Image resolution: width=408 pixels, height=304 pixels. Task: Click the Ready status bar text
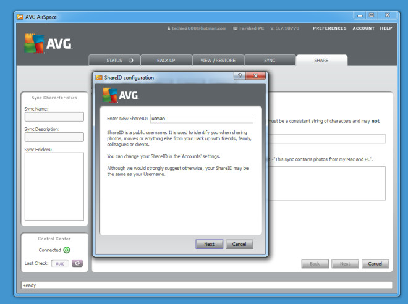point(29,285)
